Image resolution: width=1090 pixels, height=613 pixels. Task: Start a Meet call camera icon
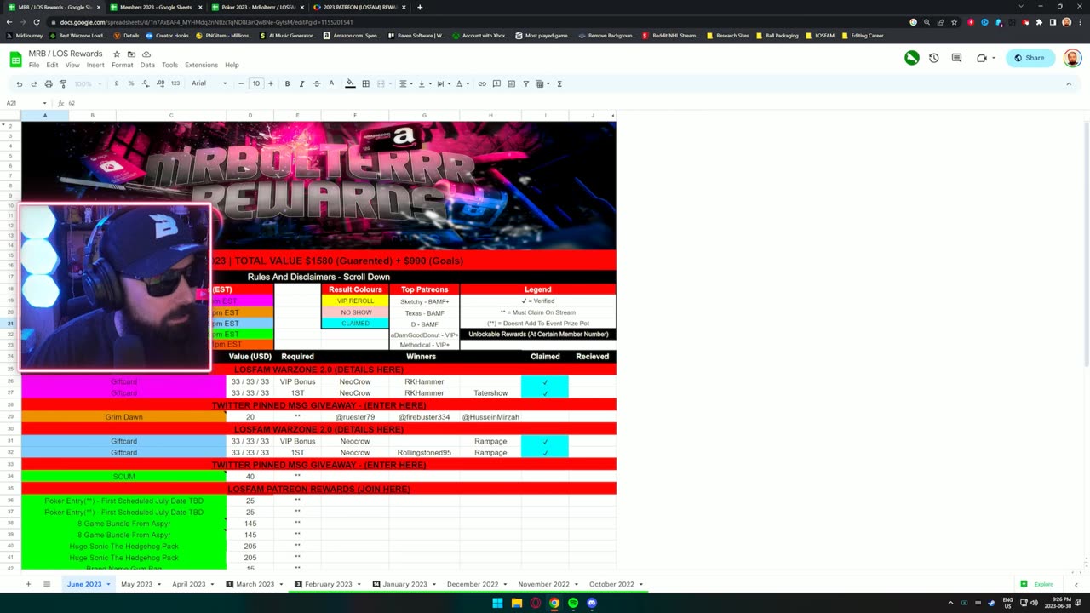[x=982, y=58]
